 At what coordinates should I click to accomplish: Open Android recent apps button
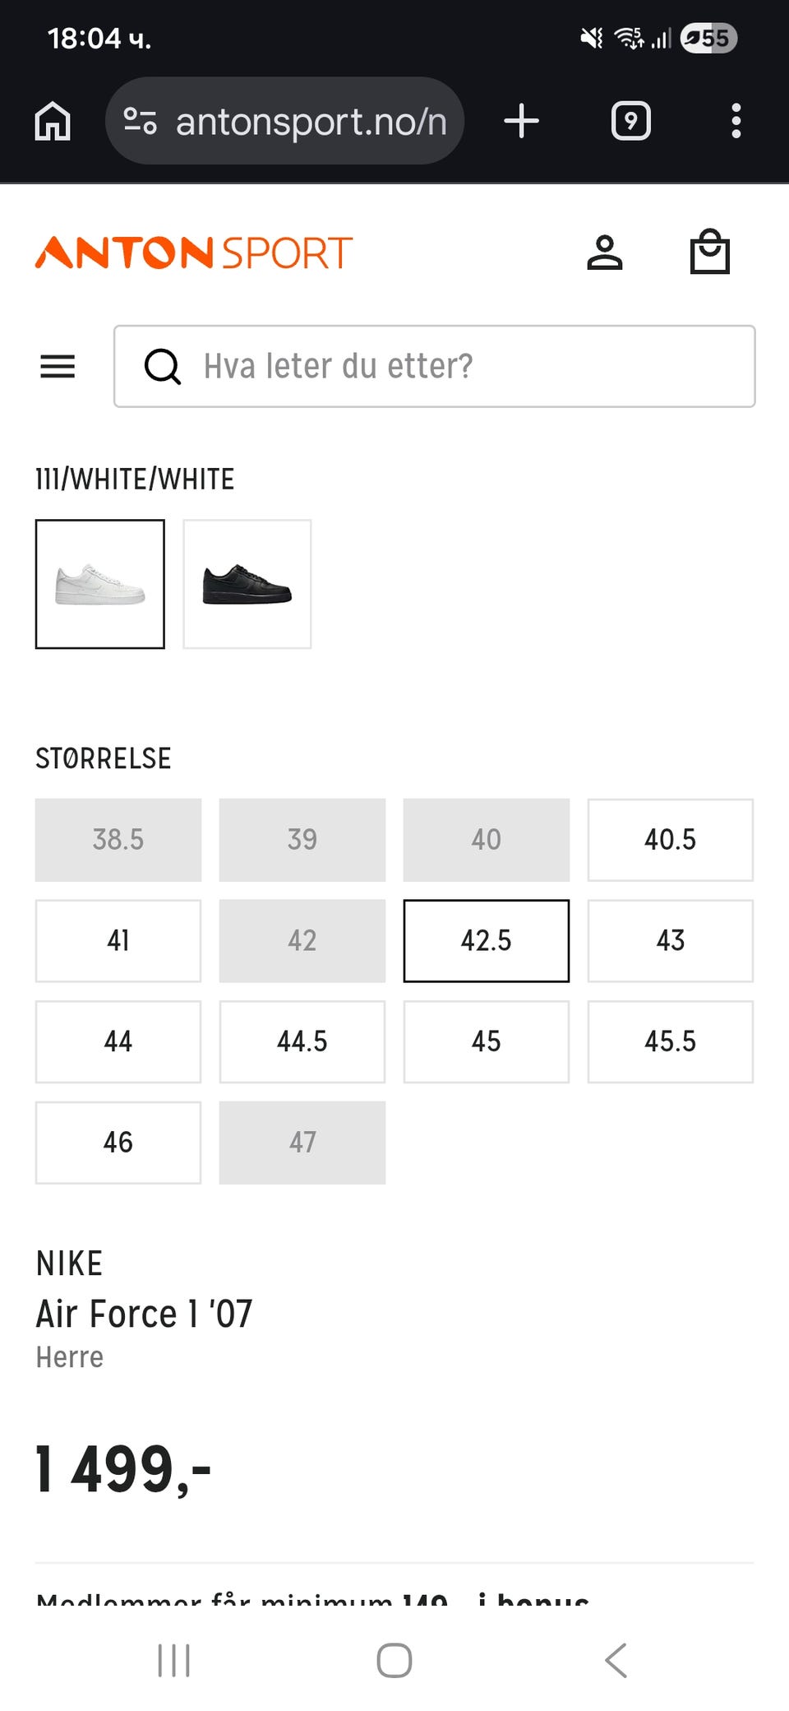(x=173, y=1660)
